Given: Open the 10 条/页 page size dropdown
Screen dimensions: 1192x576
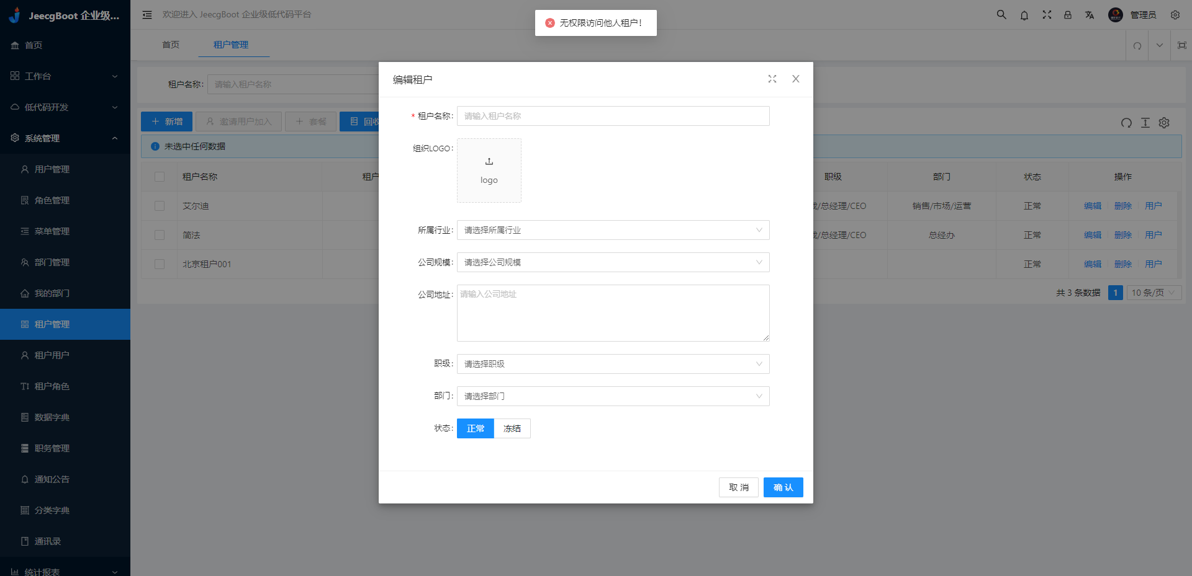Looking at the screenshot, I should (1154, 293).
